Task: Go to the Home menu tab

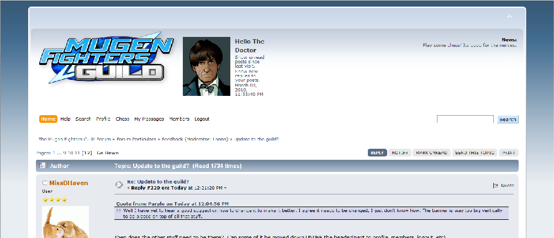Action: (x=48, y=119)
